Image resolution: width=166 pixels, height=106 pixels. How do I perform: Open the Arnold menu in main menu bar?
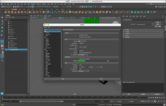click(x=69, y=4)
